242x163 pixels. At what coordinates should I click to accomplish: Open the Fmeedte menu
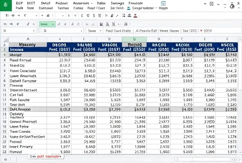click(x=135, y=3)
